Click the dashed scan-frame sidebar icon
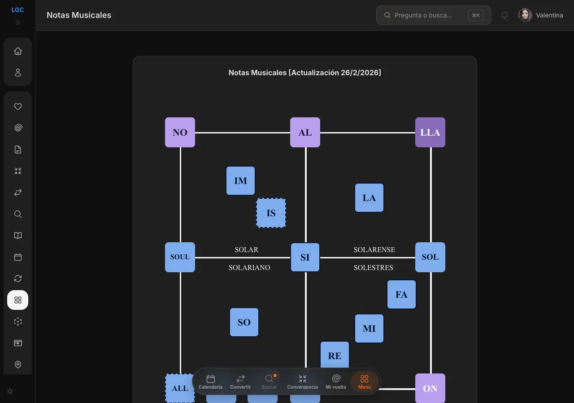574x403 pixels. click(x=18, y=322)
